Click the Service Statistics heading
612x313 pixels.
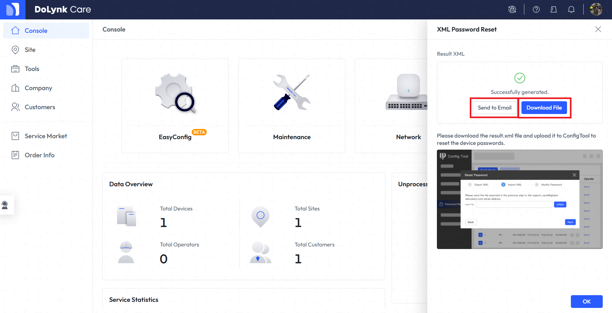[x=134, y=300]
